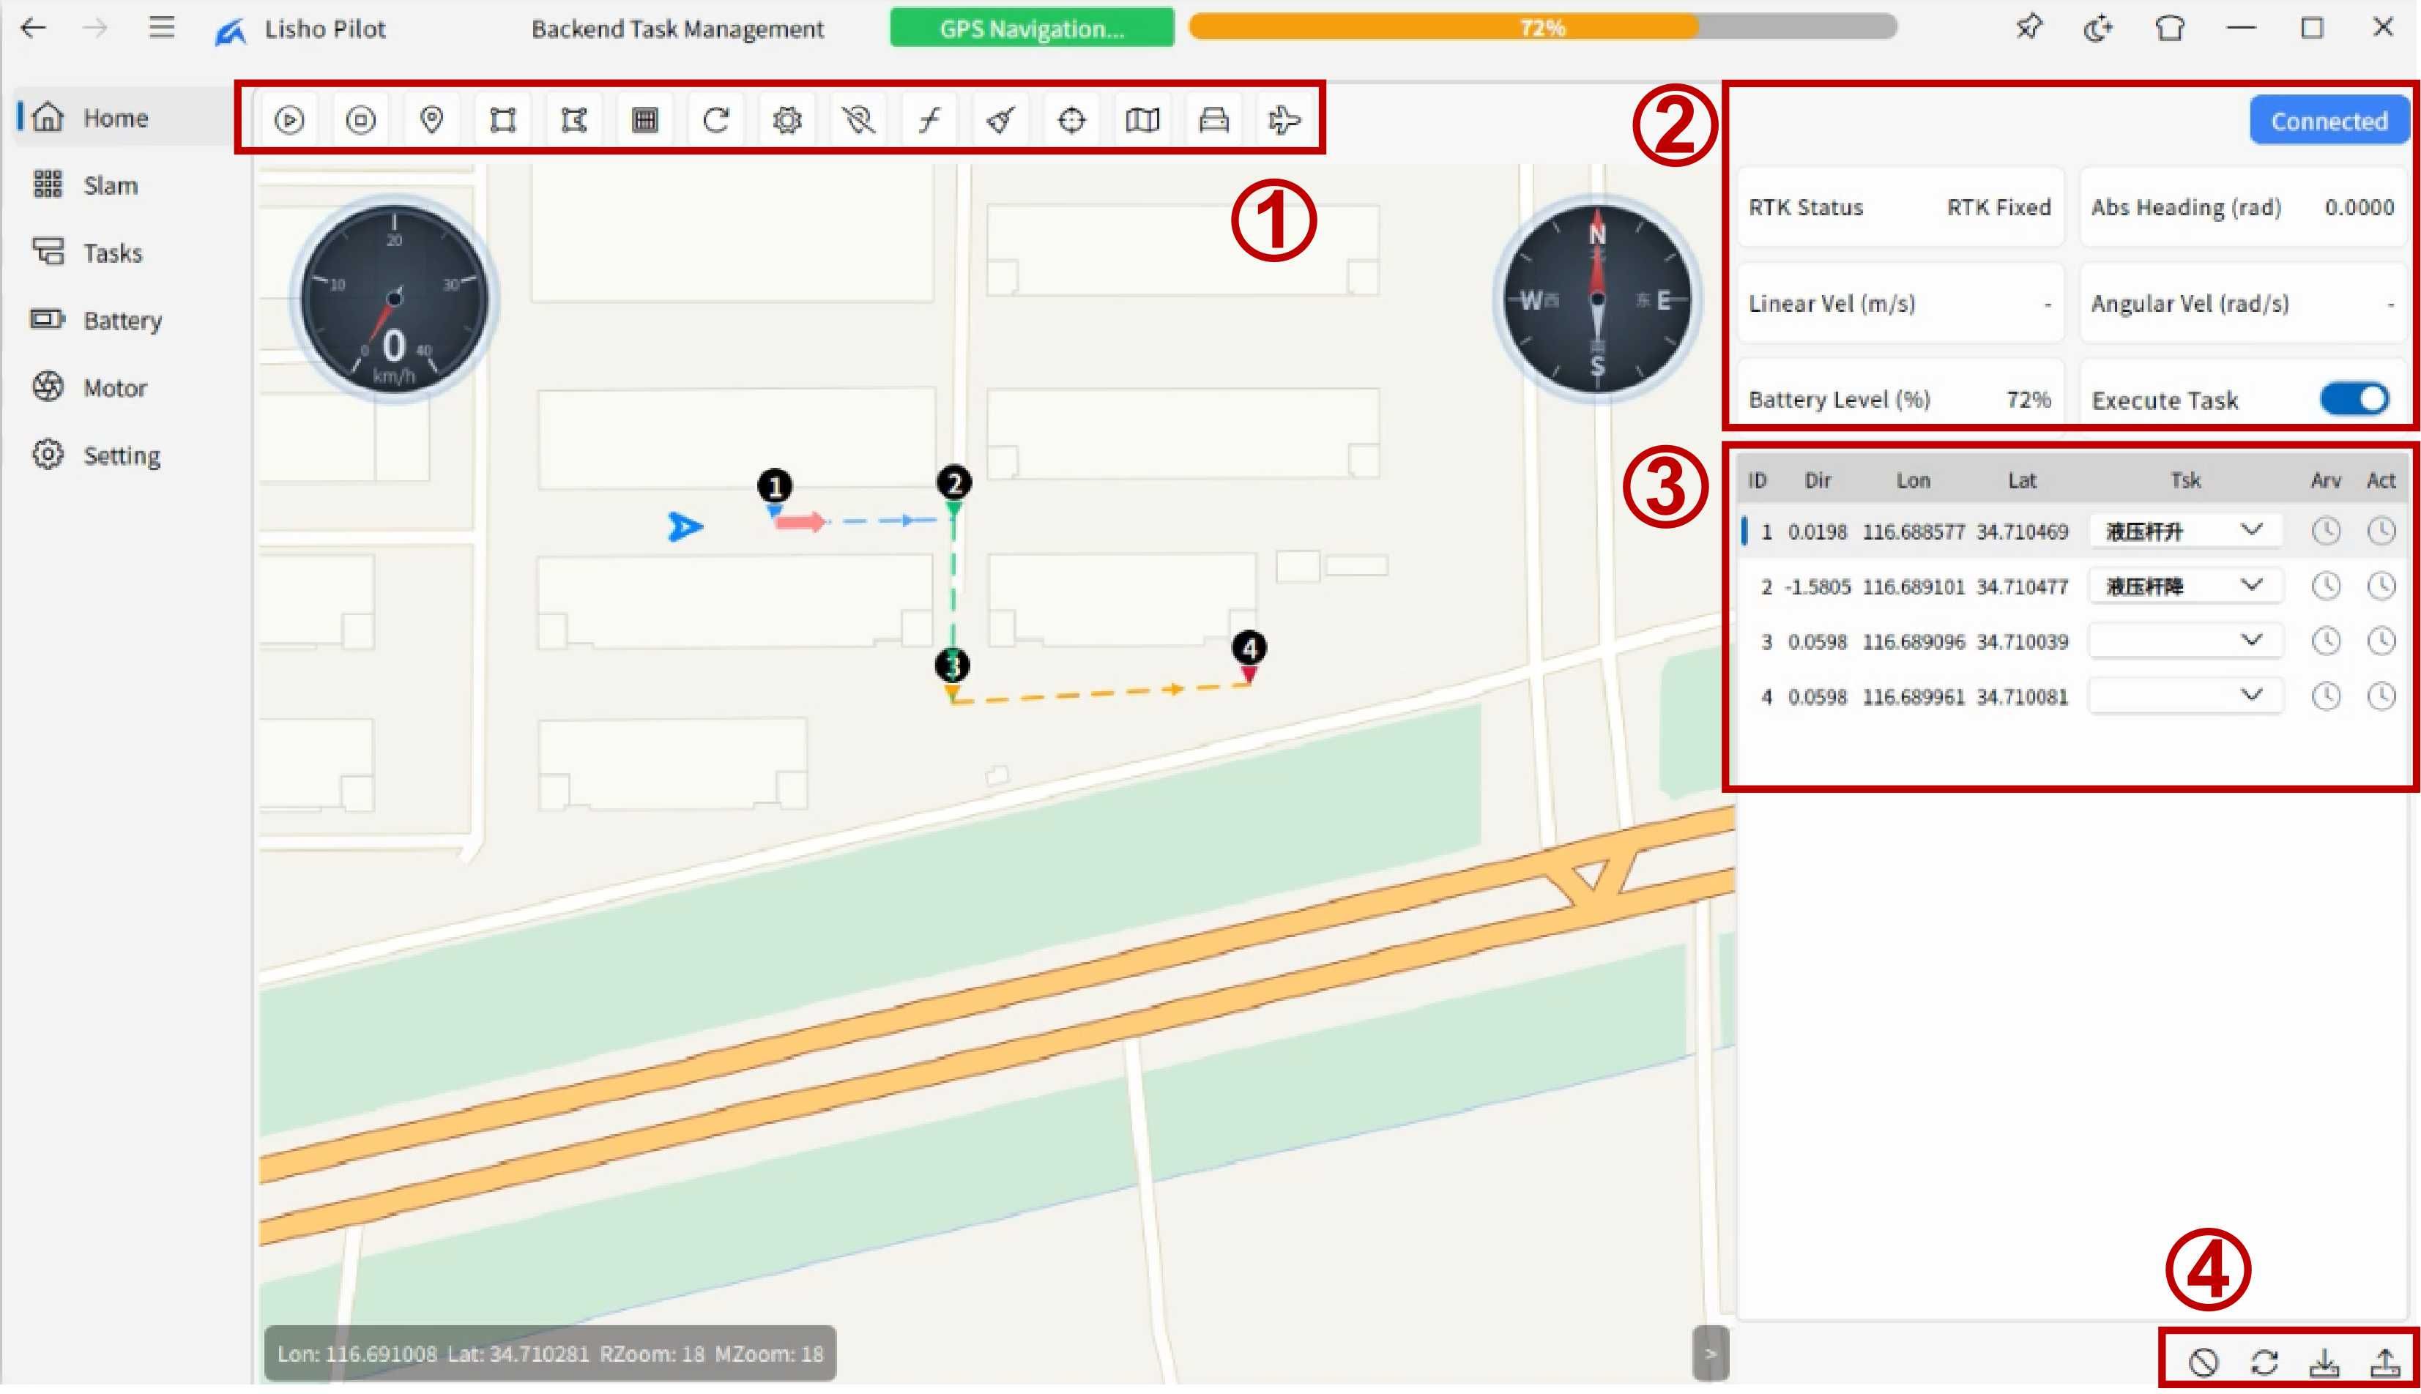
Task: Open the Tsk dropdown for waypoint 4
Action: click(2184, 696)
